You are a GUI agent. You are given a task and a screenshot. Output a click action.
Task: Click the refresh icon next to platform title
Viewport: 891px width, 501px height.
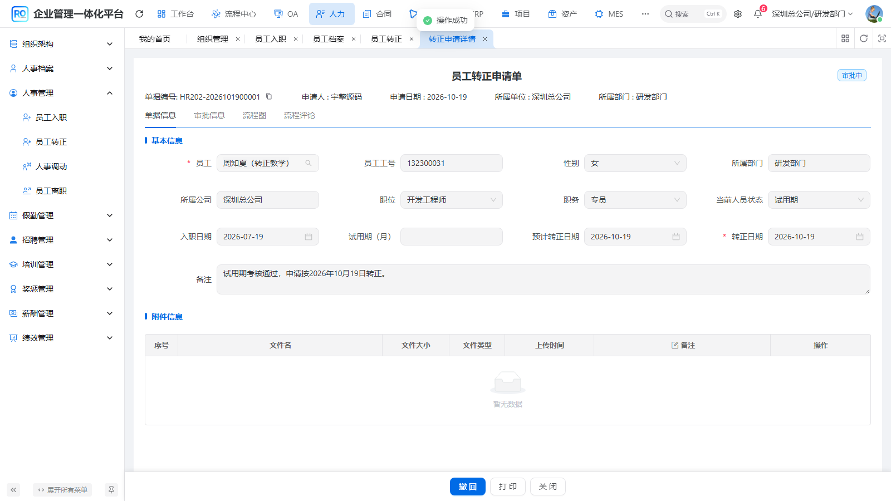coord(139,14)
